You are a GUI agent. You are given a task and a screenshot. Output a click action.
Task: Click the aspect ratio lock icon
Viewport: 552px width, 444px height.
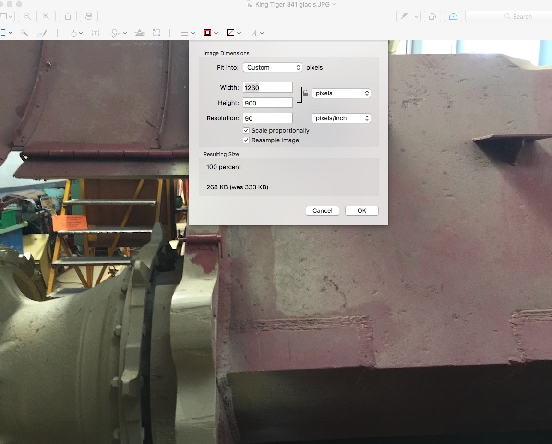tap(305, 93)
